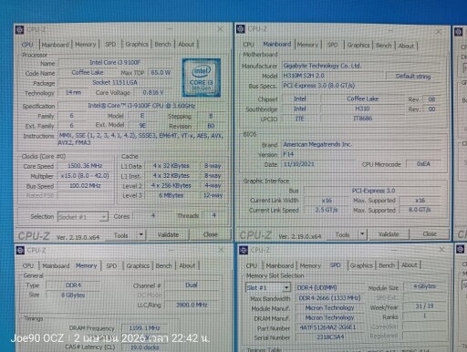Click LPCIO chip value IT8686
Screen dimensions: 467x352
point(362,119)
